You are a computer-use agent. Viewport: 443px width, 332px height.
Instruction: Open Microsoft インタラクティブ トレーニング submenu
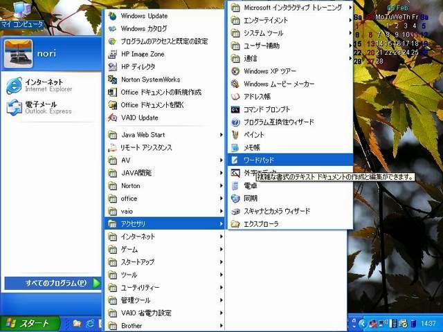tap(291, 8)
